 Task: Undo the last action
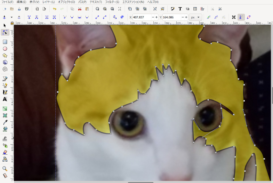(x=54, y=9)
